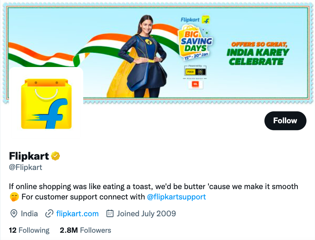The width and height of the screenshot is (315, 240).
Task: Click the calendar icon beside Joined date
Action: 110,214
